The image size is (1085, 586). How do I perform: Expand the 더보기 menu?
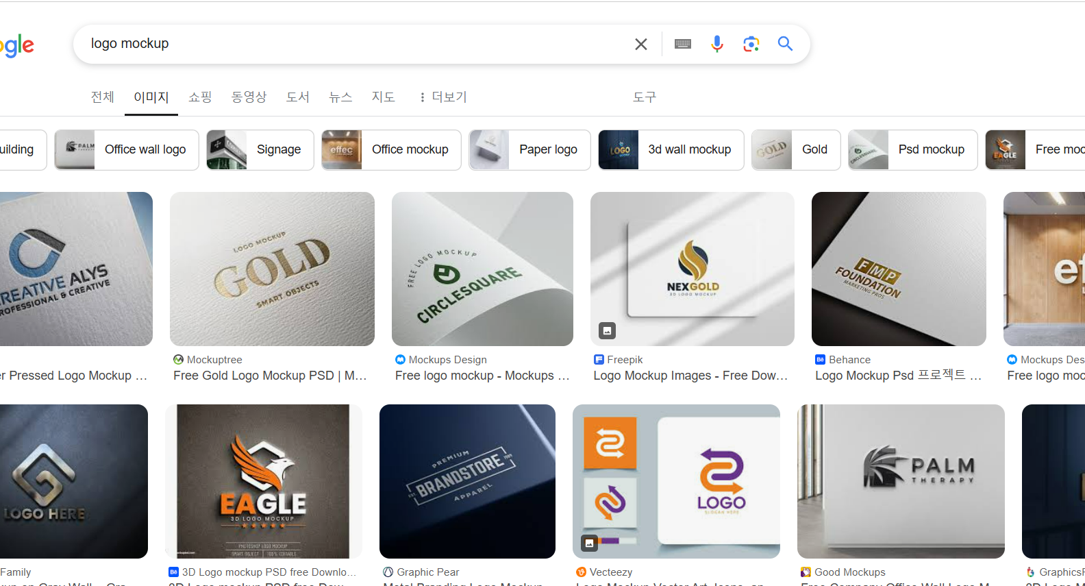pos(443,97)
